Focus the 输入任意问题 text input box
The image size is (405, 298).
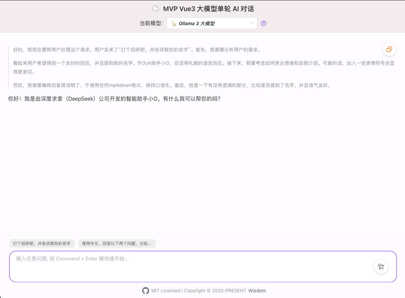[x=188, y=265]
